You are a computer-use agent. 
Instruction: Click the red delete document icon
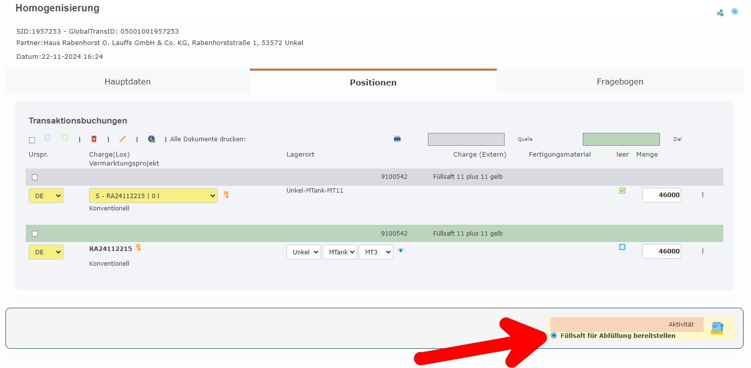pyautogui.click(x=94, y=139)
